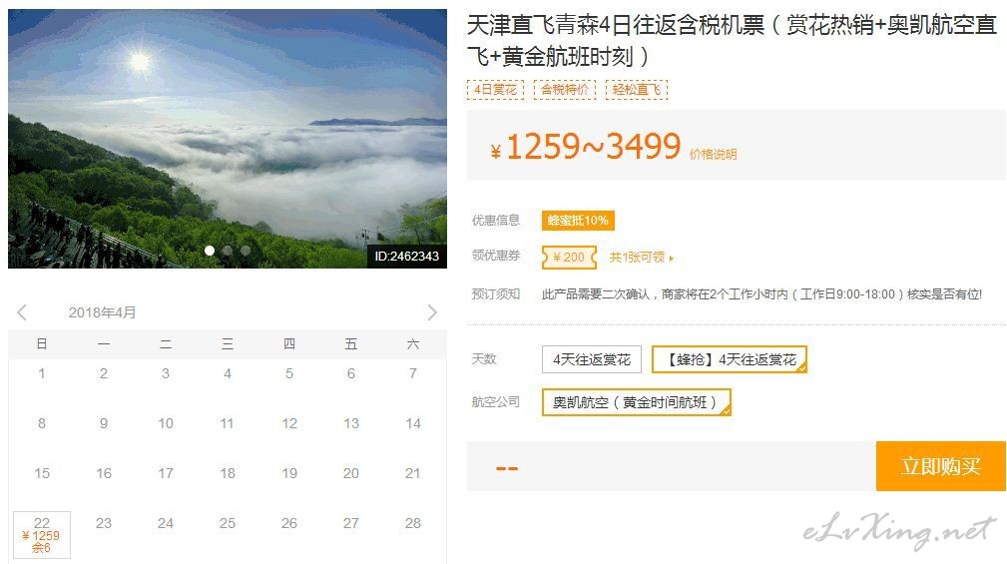Select April 23 in calendar
This screenshot has height=564, width=1007.
[104, 523]
